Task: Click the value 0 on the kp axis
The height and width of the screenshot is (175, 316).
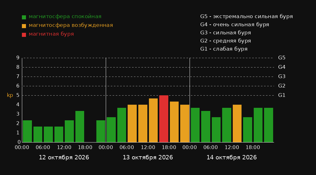Action: coord(19,142)
